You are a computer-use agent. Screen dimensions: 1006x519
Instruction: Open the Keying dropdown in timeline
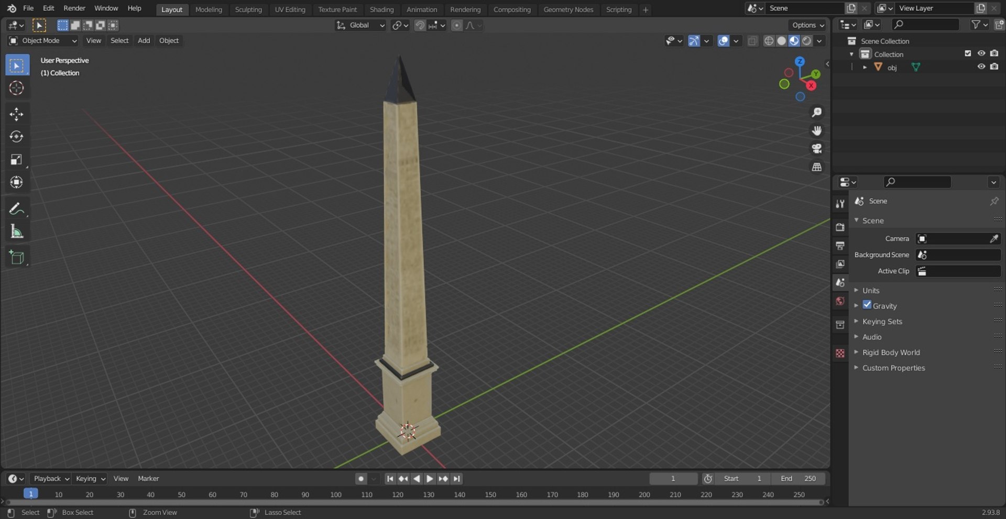click(x=90, y=479)
